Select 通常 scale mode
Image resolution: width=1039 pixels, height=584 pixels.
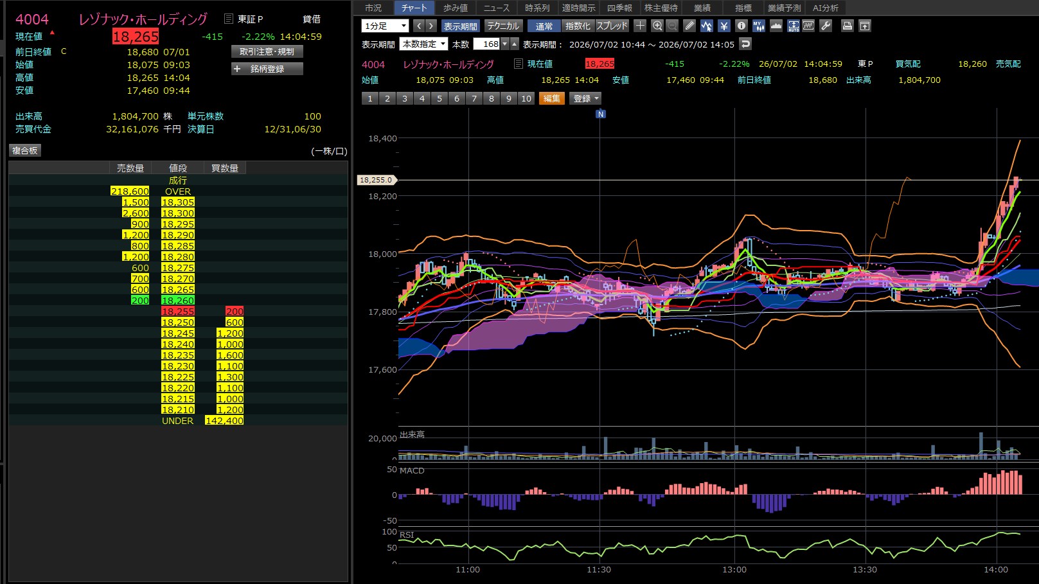tap(544, 26)
